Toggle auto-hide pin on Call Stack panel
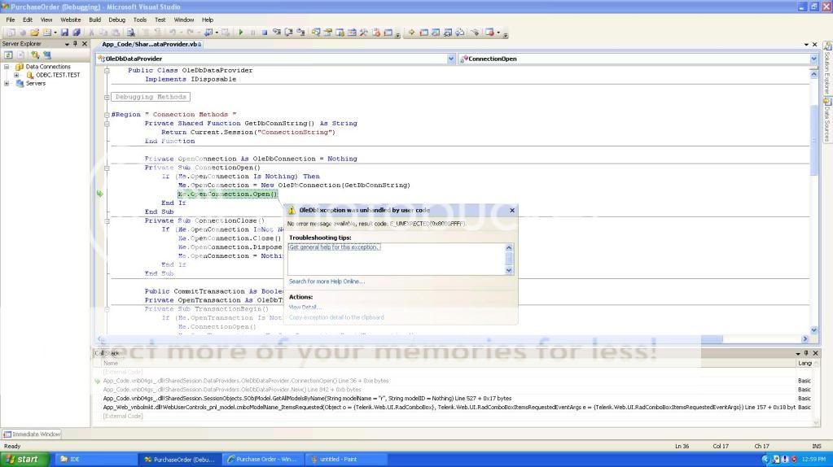The width and height of the screenshot is (833, 467). 806,353
